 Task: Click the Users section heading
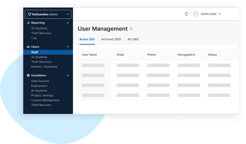point(35,47)
